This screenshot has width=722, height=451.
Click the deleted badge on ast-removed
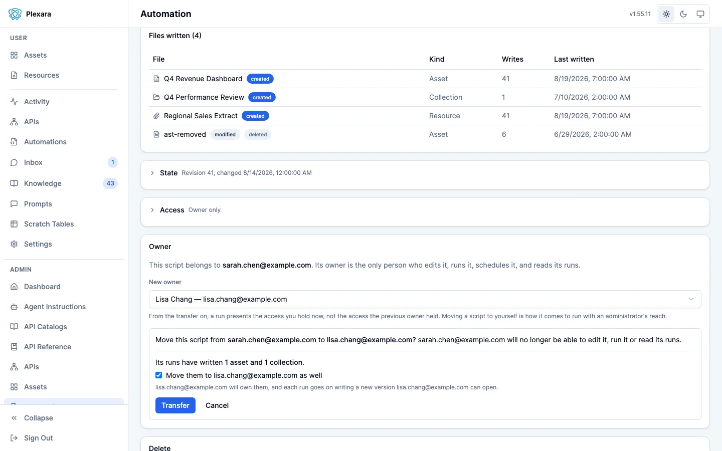tap(258, 134)
